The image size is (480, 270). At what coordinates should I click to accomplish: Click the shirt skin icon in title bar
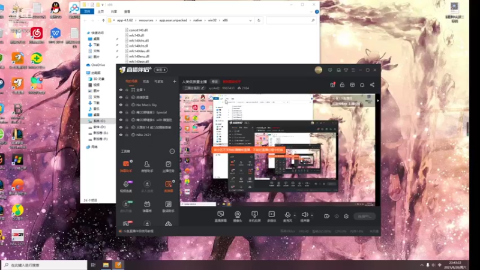click(x=346, y=70)
